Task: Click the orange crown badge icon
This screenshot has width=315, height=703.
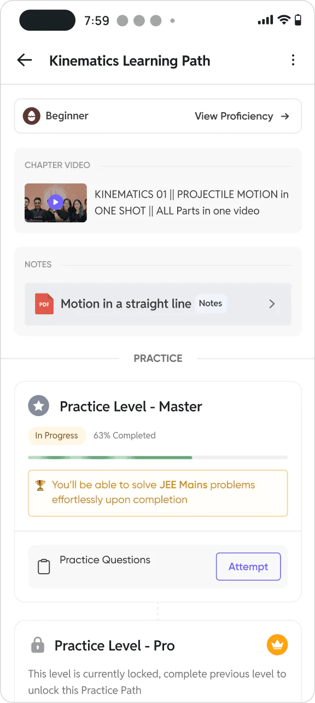Action: pyautogui.click(x=277, y=645)
